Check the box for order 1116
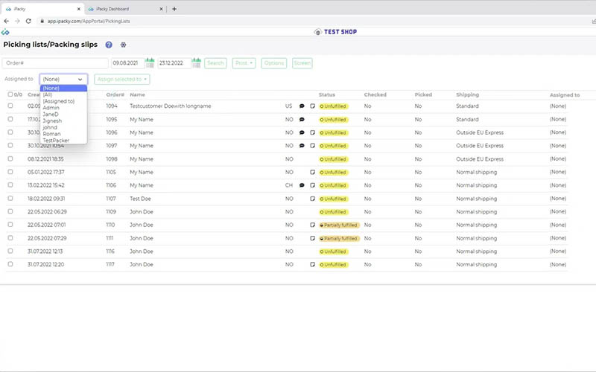 pyautogui.click(x=10, y=251)
